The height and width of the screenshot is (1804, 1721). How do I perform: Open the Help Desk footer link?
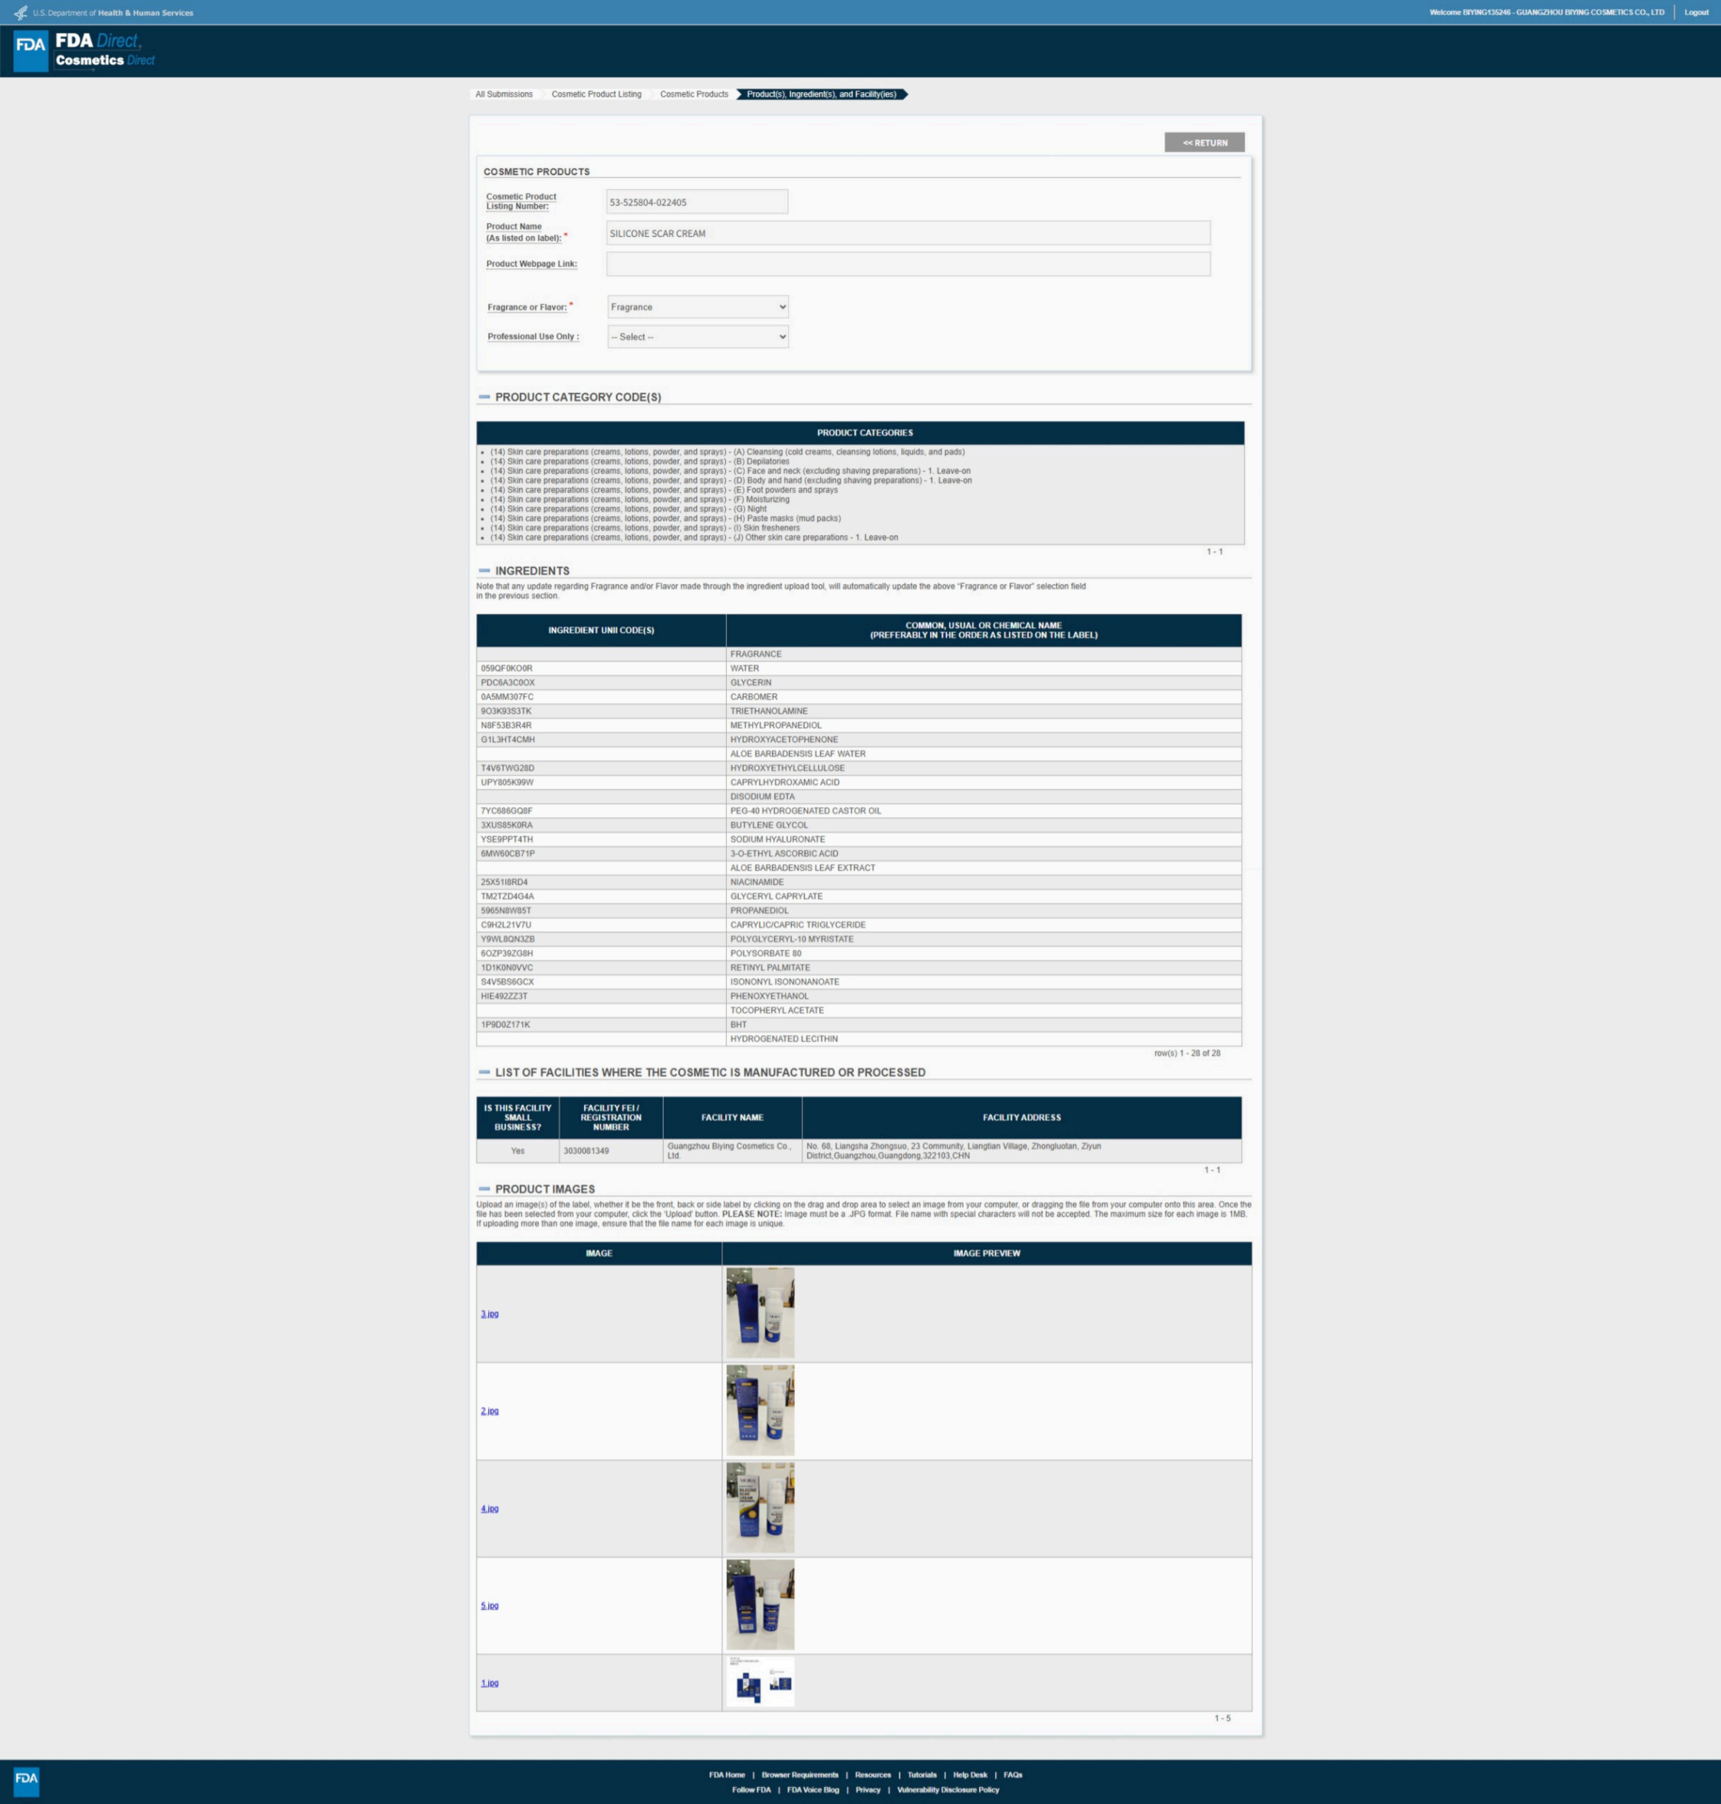pyautogui.click(x=969, y=1775)
